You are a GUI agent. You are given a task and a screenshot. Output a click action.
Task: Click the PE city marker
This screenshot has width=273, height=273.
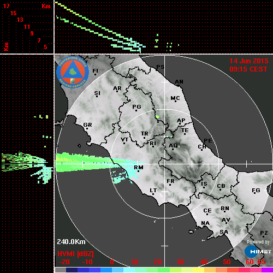coord(208,141)
